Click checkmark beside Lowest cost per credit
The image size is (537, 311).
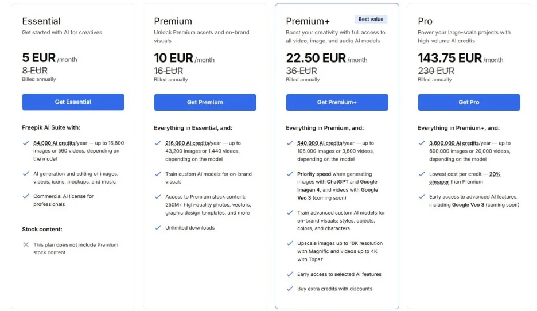tap(422, 174)
